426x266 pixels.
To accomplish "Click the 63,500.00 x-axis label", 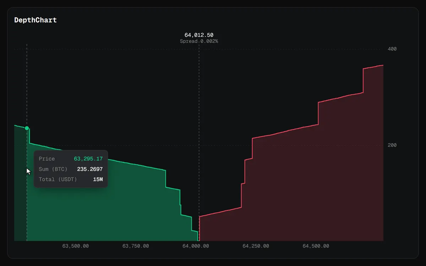I will 76,246.
